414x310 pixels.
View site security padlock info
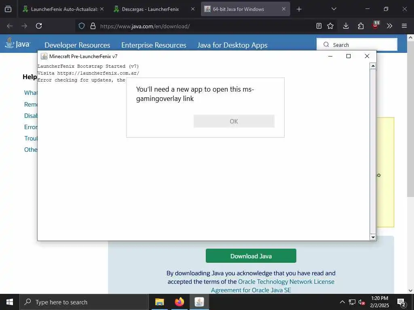[x=93, y=26]
